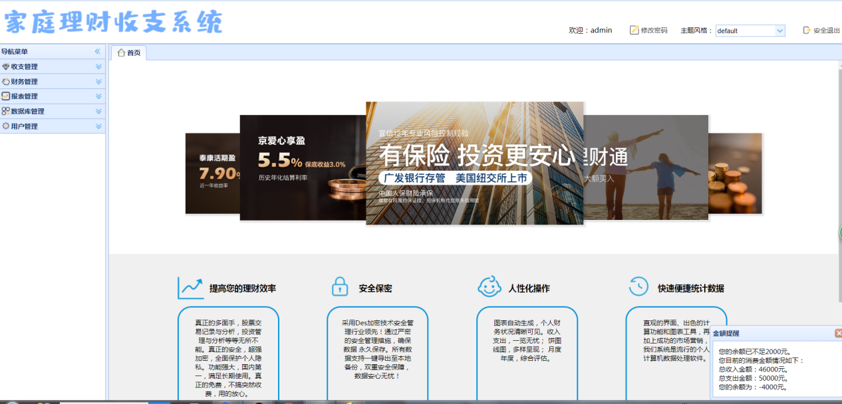This screenshot has height=404, width=842.
Task: Click the 总支出金额：50000元 line
Action: (754, 378)
